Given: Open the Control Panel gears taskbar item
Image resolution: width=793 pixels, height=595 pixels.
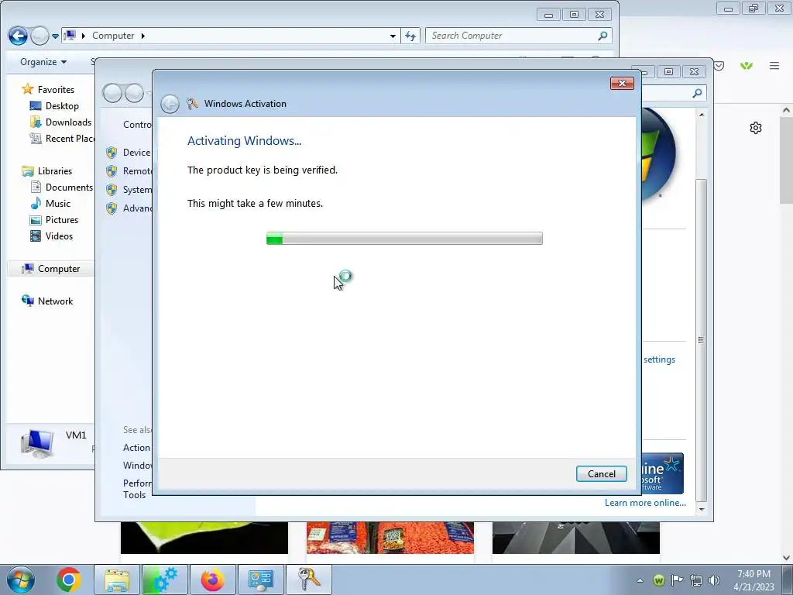Looking at the screenshot, I should (x=165, y=580).
